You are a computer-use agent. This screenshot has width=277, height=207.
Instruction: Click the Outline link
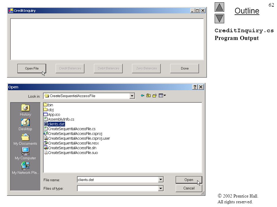(x=247, y=11)
